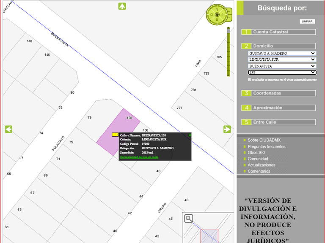Screen dimensions: 325x243
Task: Open Normatividad del uso de suelo link
Action: (139, 157)
